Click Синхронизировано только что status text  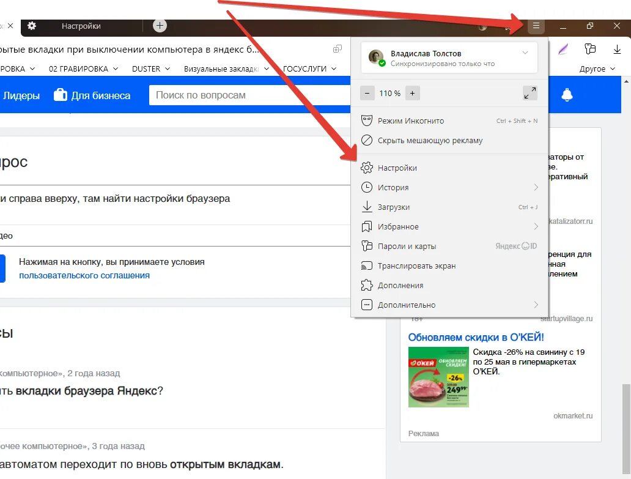click(443, 64)
